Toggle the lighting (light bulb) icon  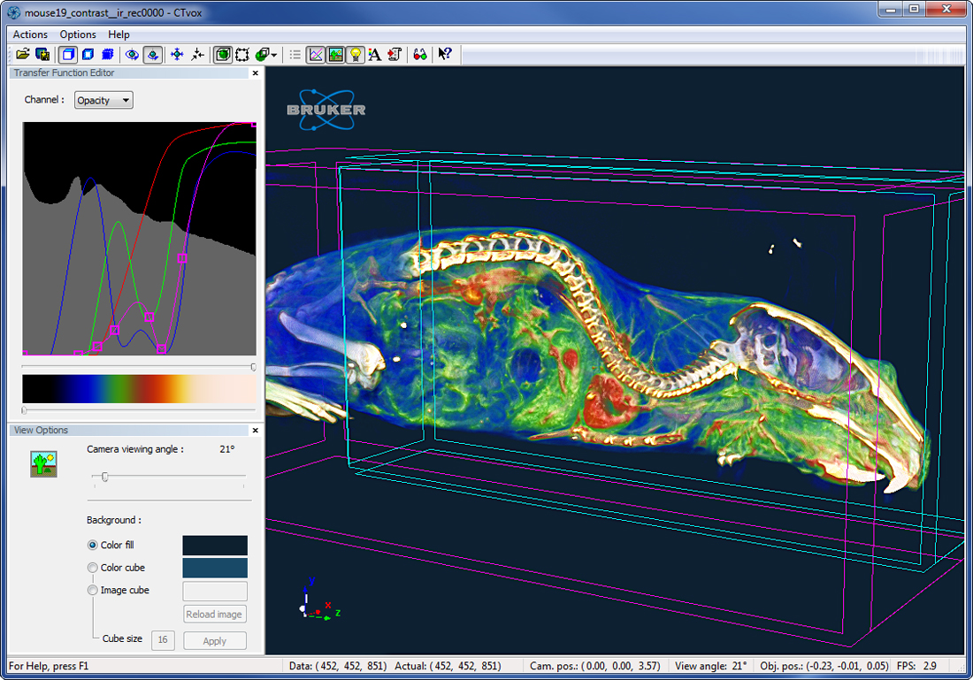355,54
